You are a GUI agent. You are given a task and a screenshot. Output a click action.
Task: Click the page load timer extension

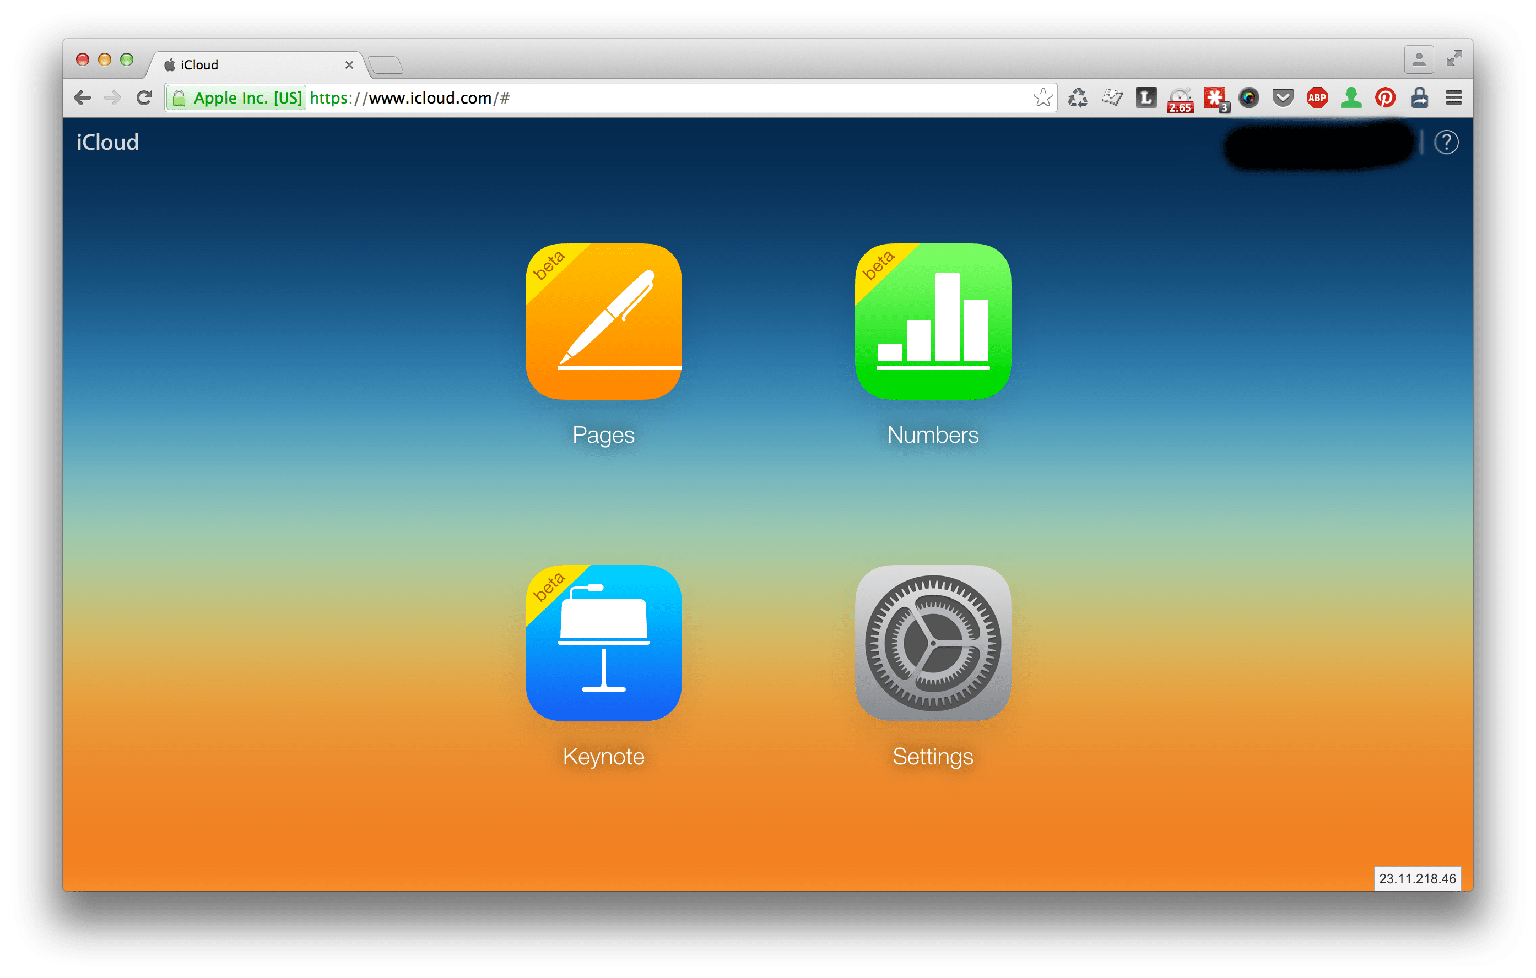pos(1180,99)
